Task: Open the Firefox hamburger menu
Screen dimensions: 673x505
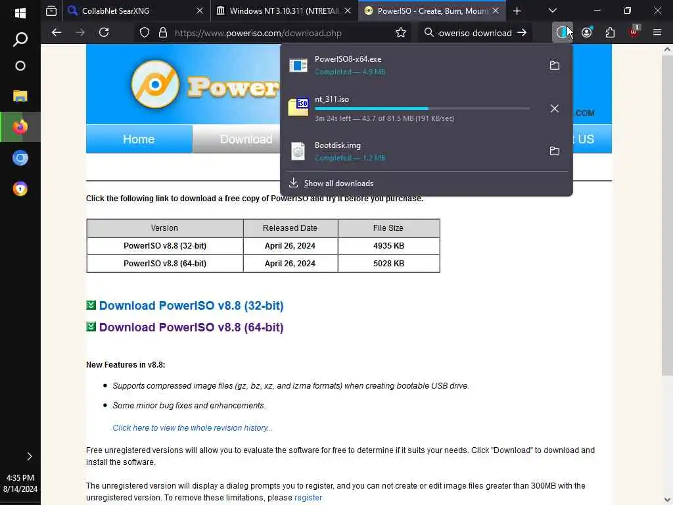Action: coord(657,32)
